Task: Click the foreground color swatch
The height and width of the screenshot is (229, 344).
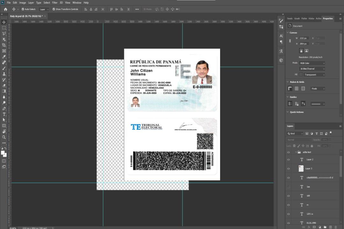Action: point(3,153)
